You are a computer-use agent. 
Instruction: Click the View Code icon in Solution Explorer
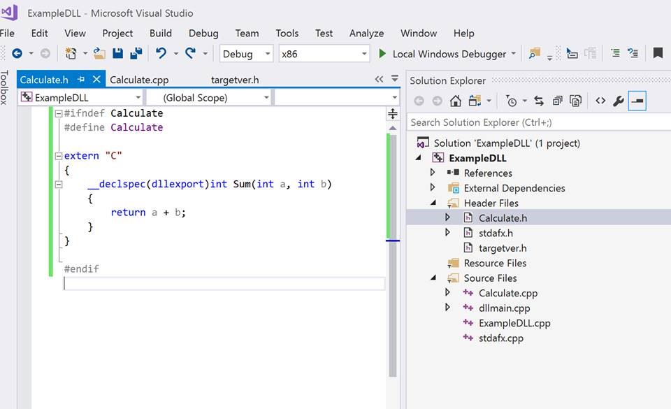click(x=600, y=101)
